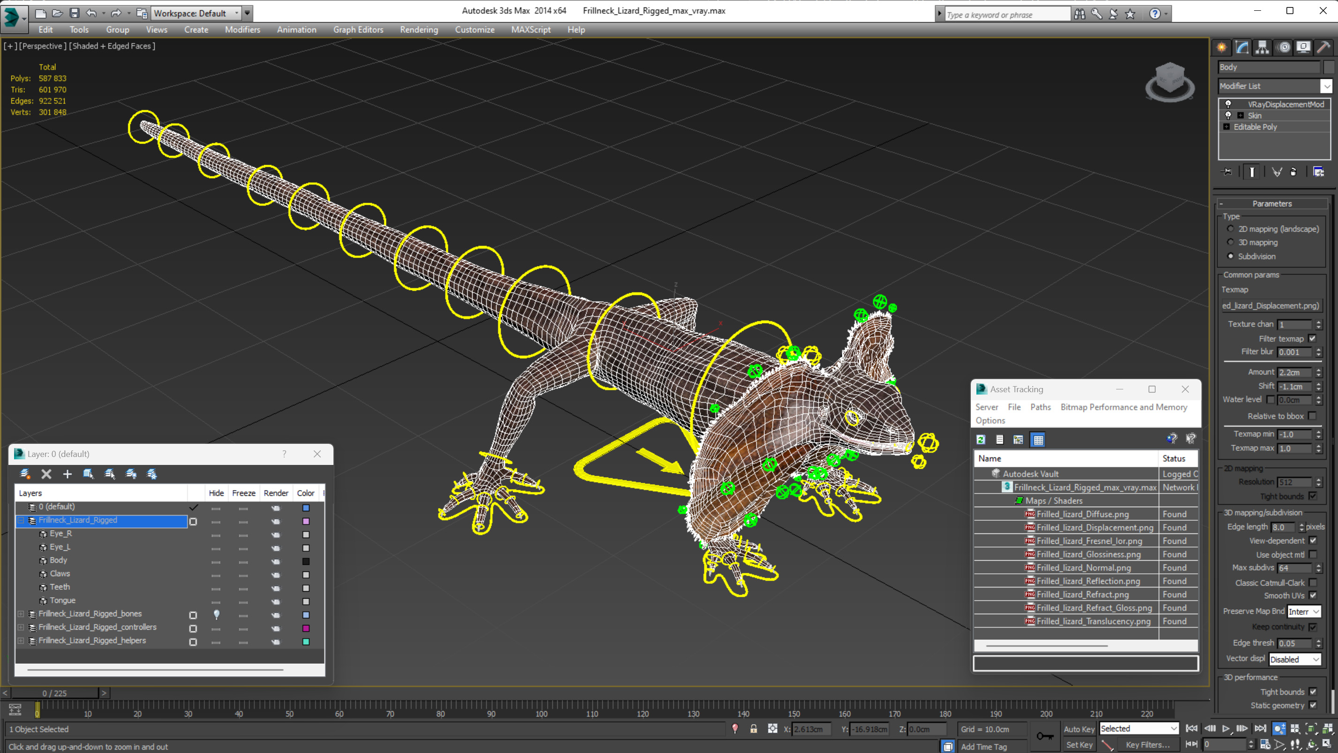The width and height of the screenshot is (1338, 753).
Task: Click color swatch for Frillneck_Lizard_Rigged_controllers layer
Action: (x=306, y=628)
